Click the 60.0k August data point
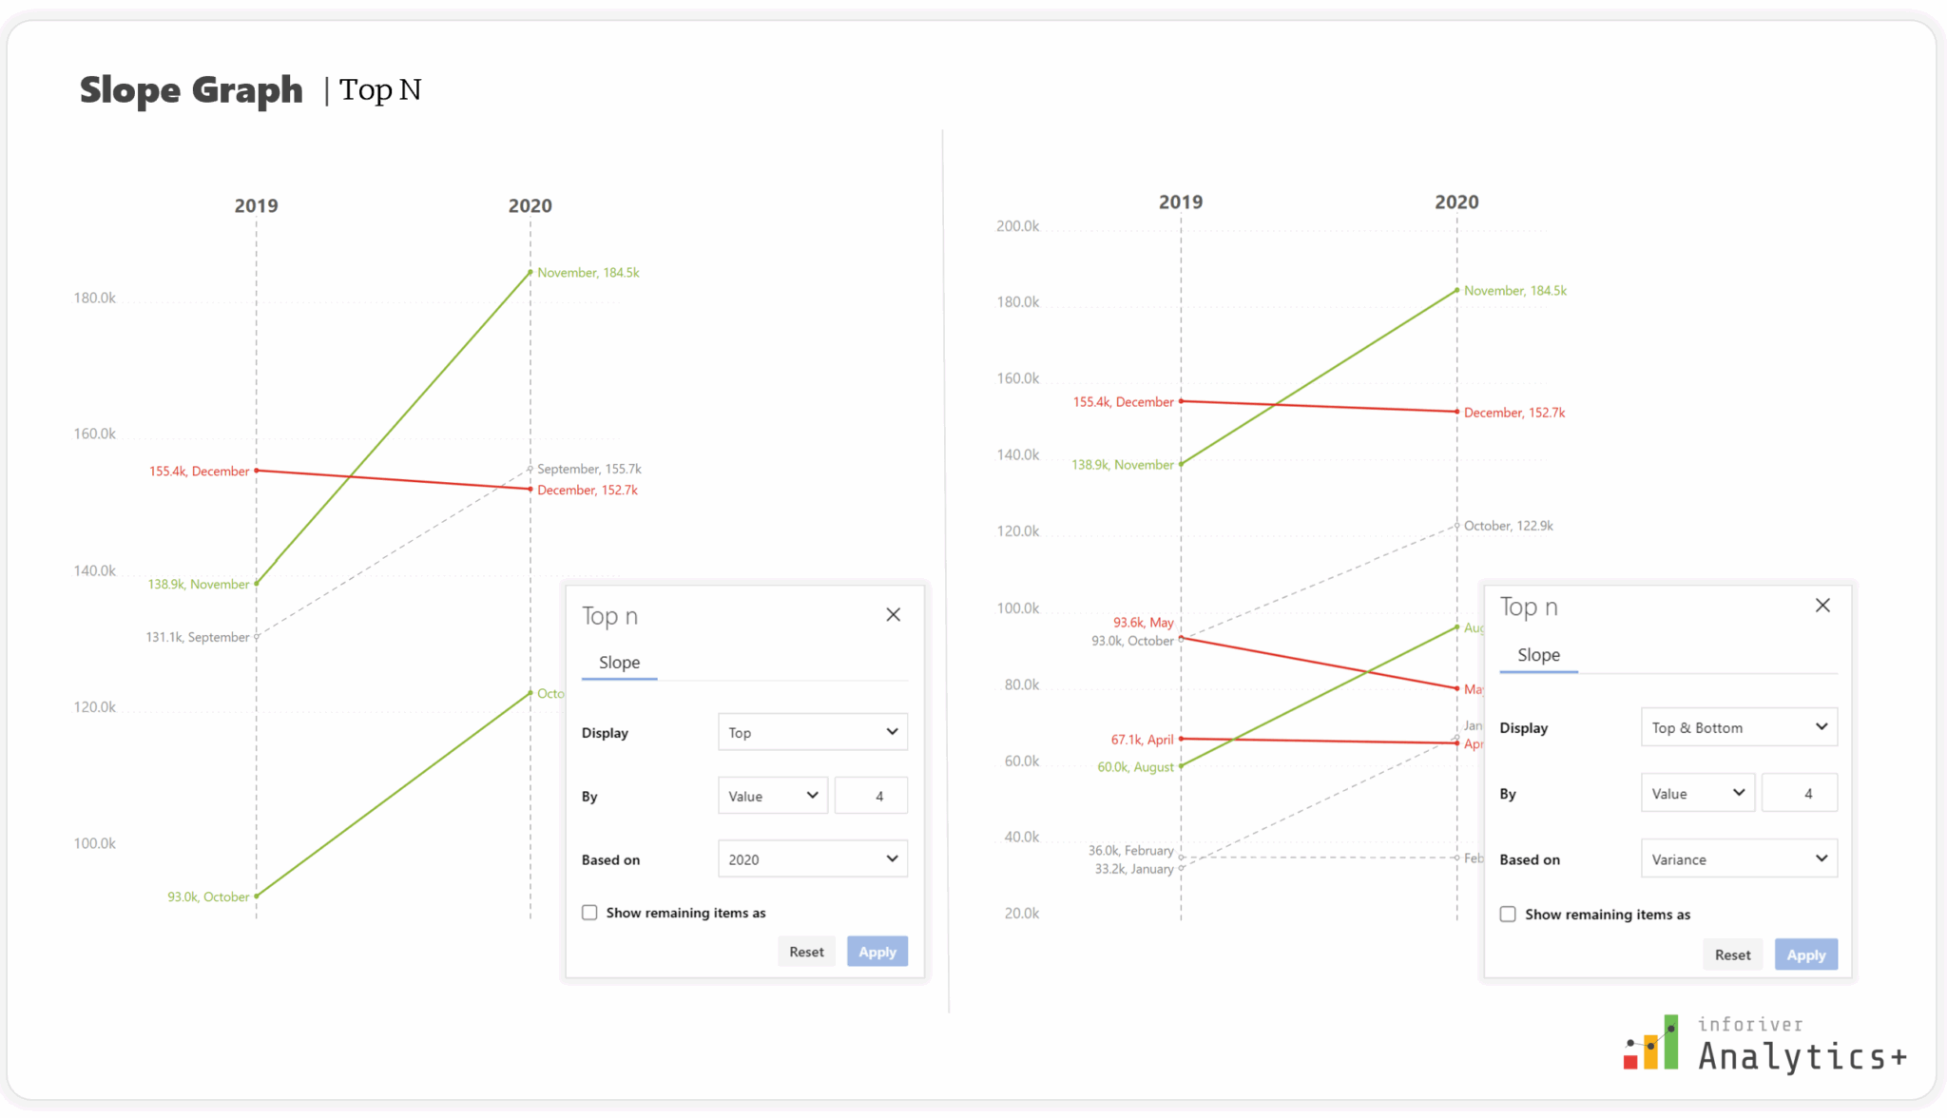This screenshot has width=1947, height=1118. pos(1181,766)
